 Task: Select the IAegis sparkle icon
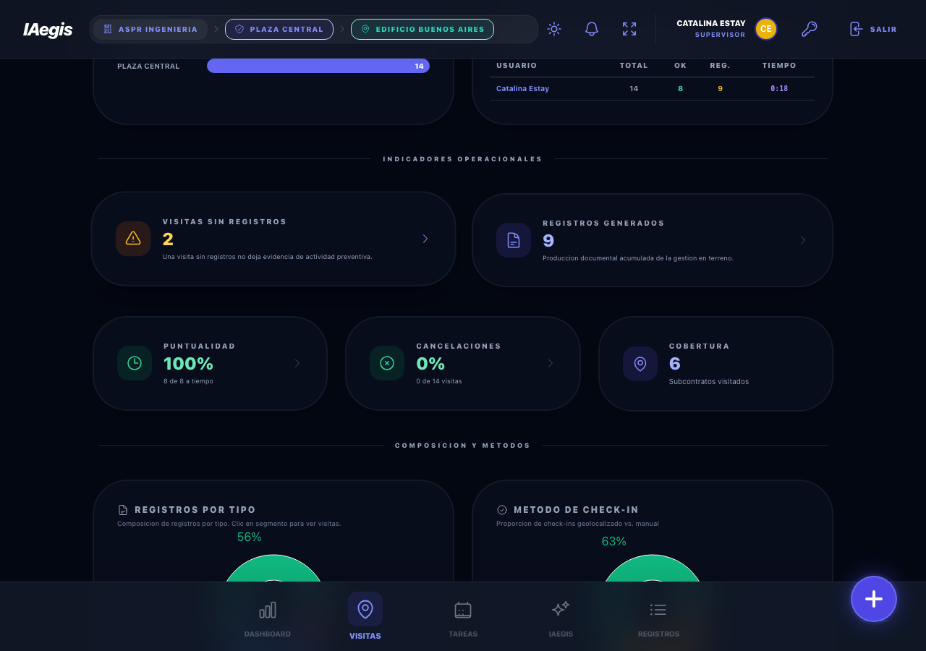point(561,610)
